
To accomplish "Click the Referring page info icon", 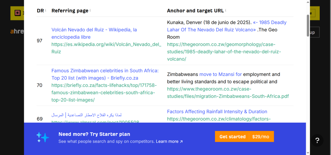I will [90, 10].
